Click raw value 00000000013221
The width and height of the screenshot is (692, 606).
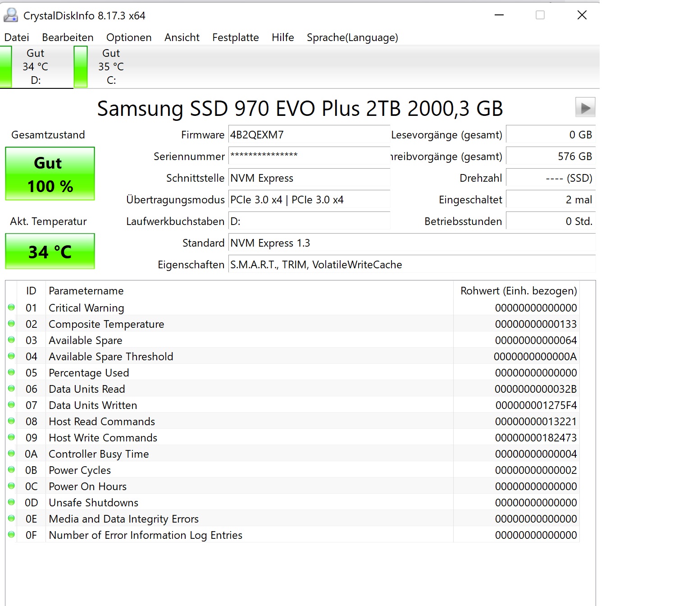536,422
